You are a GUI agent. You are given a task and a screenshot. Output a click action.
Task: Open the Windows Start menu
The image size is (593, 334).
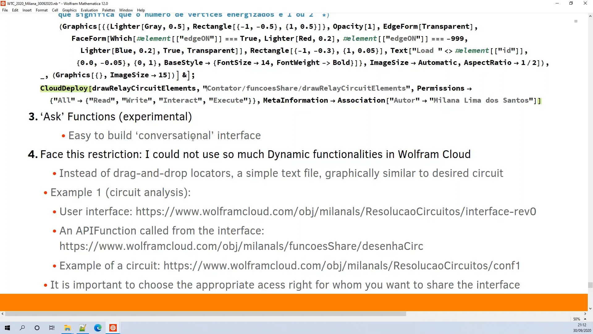pyautogui.click(x=7, y=328)
